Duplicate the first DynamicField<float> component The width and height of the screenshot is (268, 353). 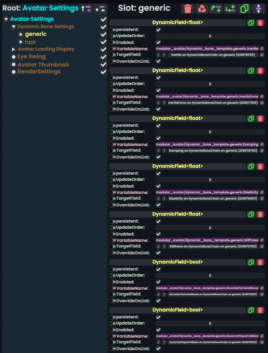click(x=251, y=23)
